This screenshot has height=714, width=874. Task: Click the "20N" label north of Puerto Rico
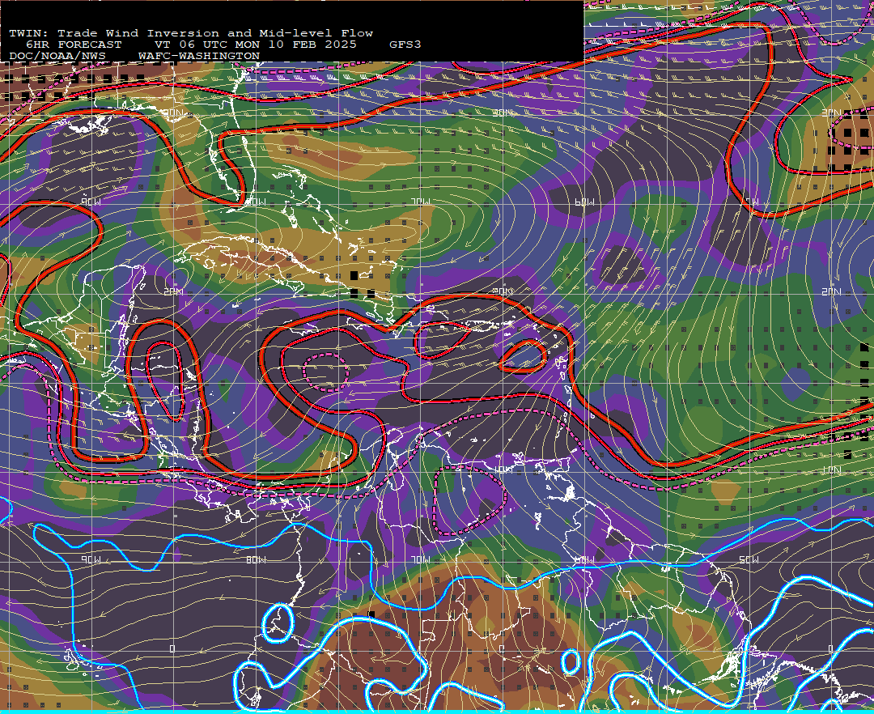coord(503,291)
